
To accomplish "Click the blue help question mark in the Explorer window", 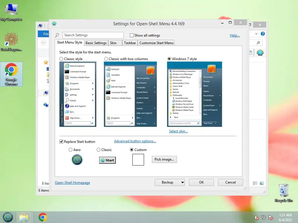I will point(263,34).
